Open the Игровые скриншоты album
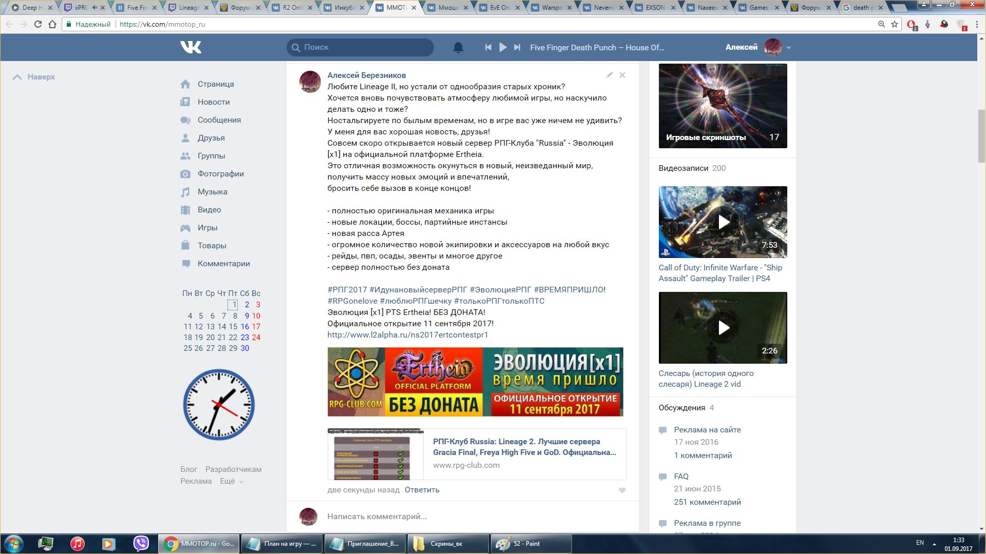The height and width of the screenshot is (554, 986). coord(723,106)
